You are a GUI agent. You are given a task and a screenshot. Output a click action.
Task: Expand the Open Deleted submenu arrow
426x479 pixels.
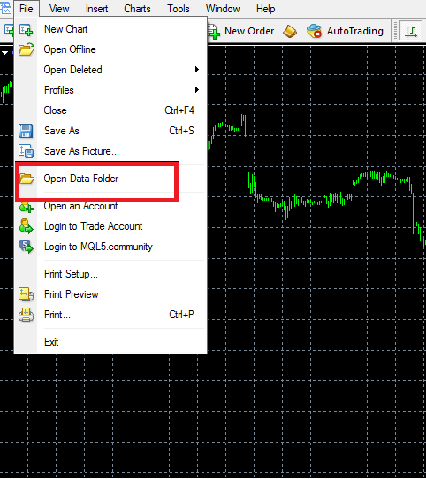(x=197, y=70)
